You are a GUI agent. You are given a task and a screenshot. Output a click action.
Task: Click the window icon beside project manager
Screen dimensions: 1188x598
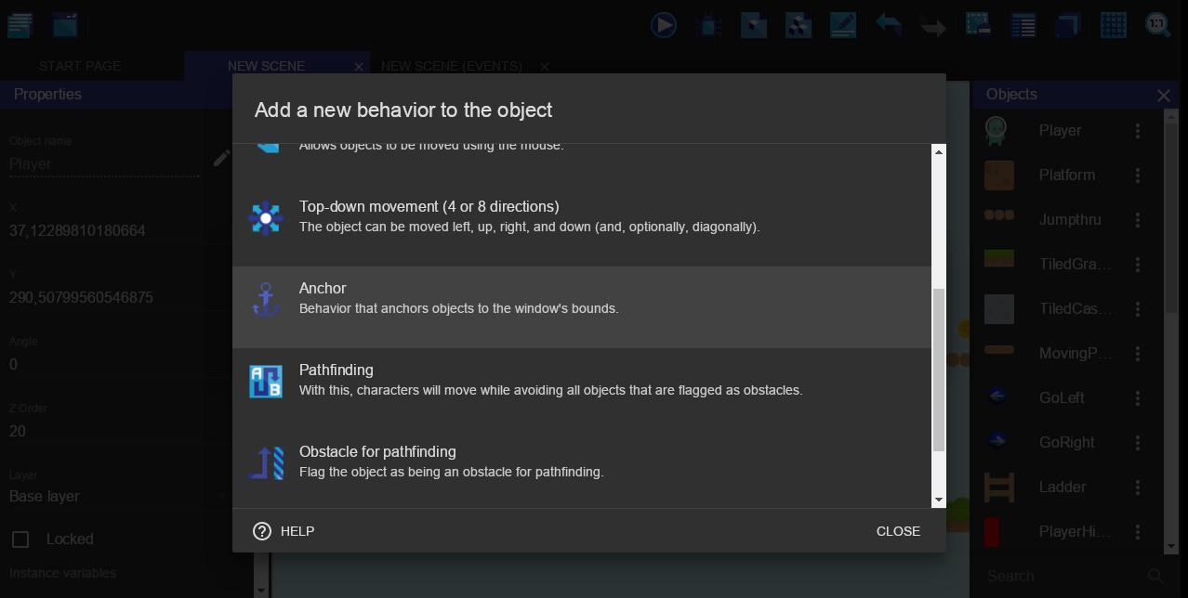[65, 25]
